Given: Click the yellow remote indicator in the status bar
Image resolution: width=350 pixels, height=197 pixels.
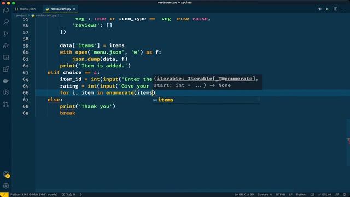Looking at the screenshot, I should pyautogui.click(x=4, y=195).
